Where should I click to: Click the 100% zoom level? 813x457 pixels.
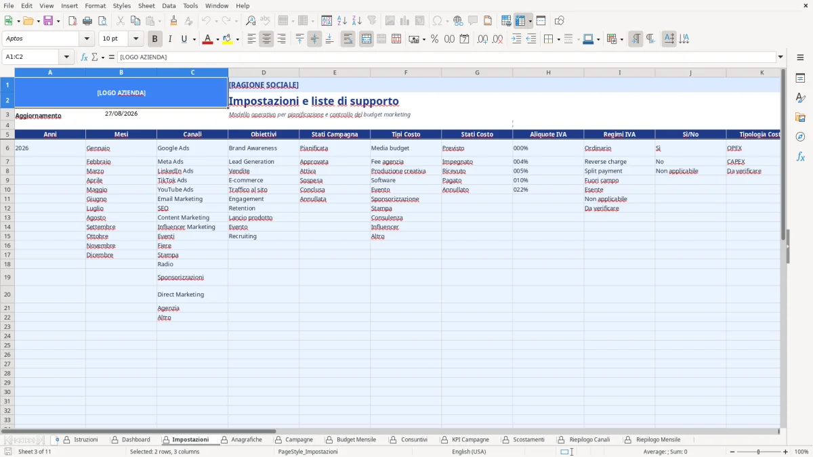[x=801, y=452]
